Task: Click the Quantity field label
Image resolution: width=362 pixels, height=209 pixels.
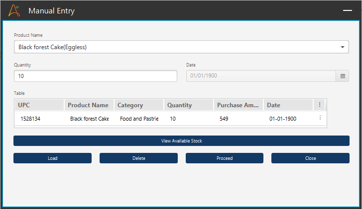Action: [x=22, y=65]
